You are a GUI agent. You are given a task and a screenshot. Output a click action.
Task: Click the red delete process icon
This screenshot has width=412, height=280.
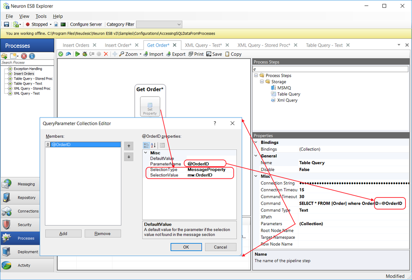pyautogui.click(x=24, y=56)
